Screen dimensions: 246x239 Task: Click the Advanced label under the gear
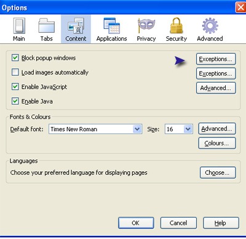coord(210,39)
